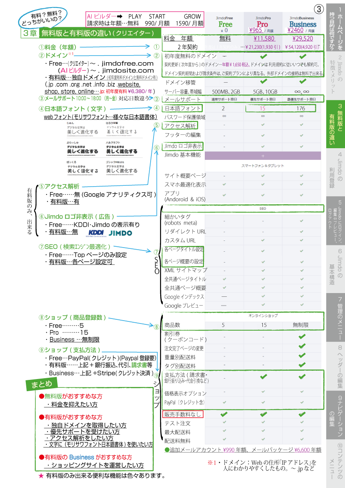Screen dimensions: 345x488
Task: Click the リダイレクト URL row label
Action: coord(185,232)
